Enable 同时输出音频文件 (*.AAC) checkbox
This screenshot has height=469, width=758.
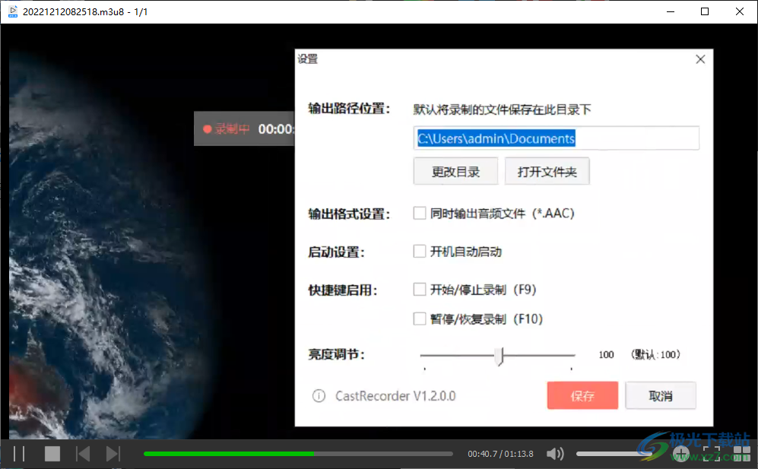pyautogui.click(x=419, y=214)
